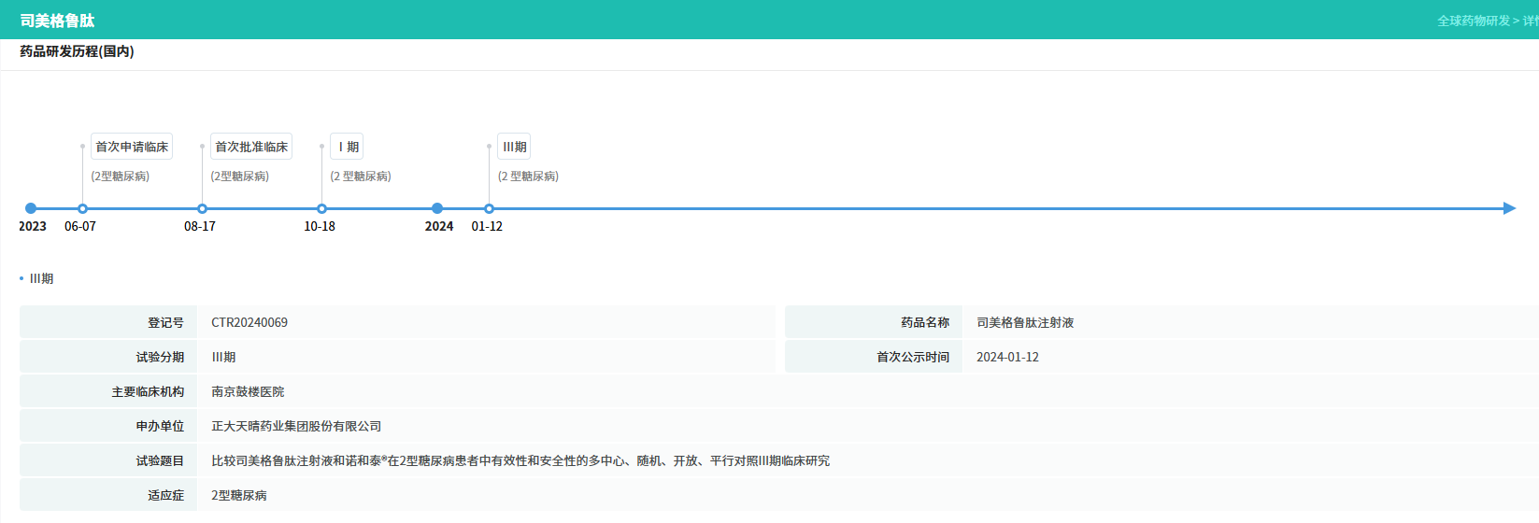The image size is (1539, 523).
Task: Open the 首次批准临床 milestone label
Action: 251,147
